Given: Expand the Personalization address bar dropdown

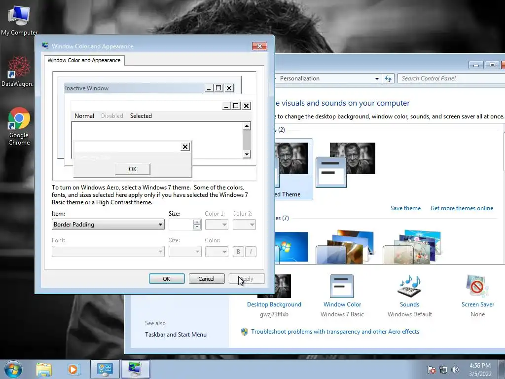Looking at the screenshot, I should click(377, 78).
